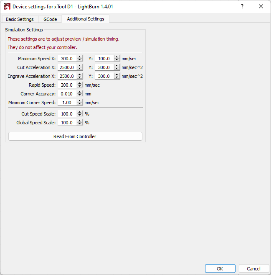Decrease Maximum Speed X with down arrow

80,60
